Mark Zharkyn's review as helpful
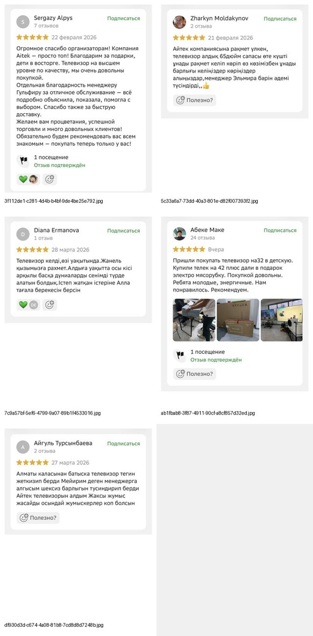313x636 pixels. pos(195,100)
